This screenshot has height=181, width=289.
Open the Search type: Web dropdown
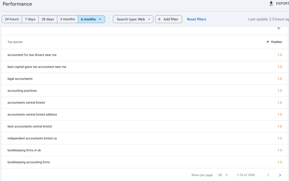(133, 19)
